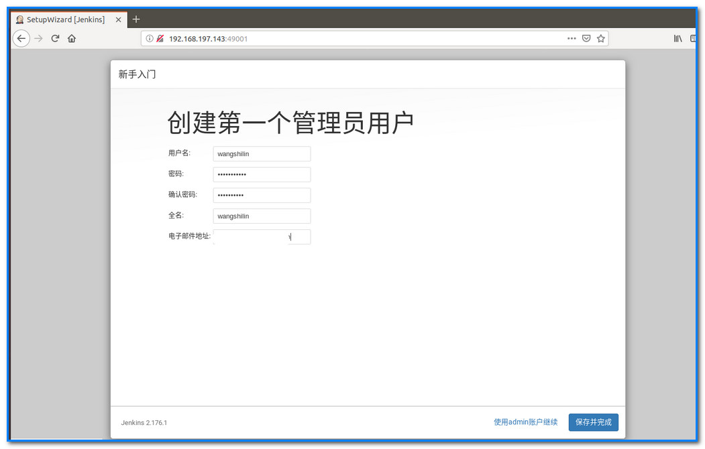705x449 pixels.
Task: Click the 密码: label
Action: (176, 174)
